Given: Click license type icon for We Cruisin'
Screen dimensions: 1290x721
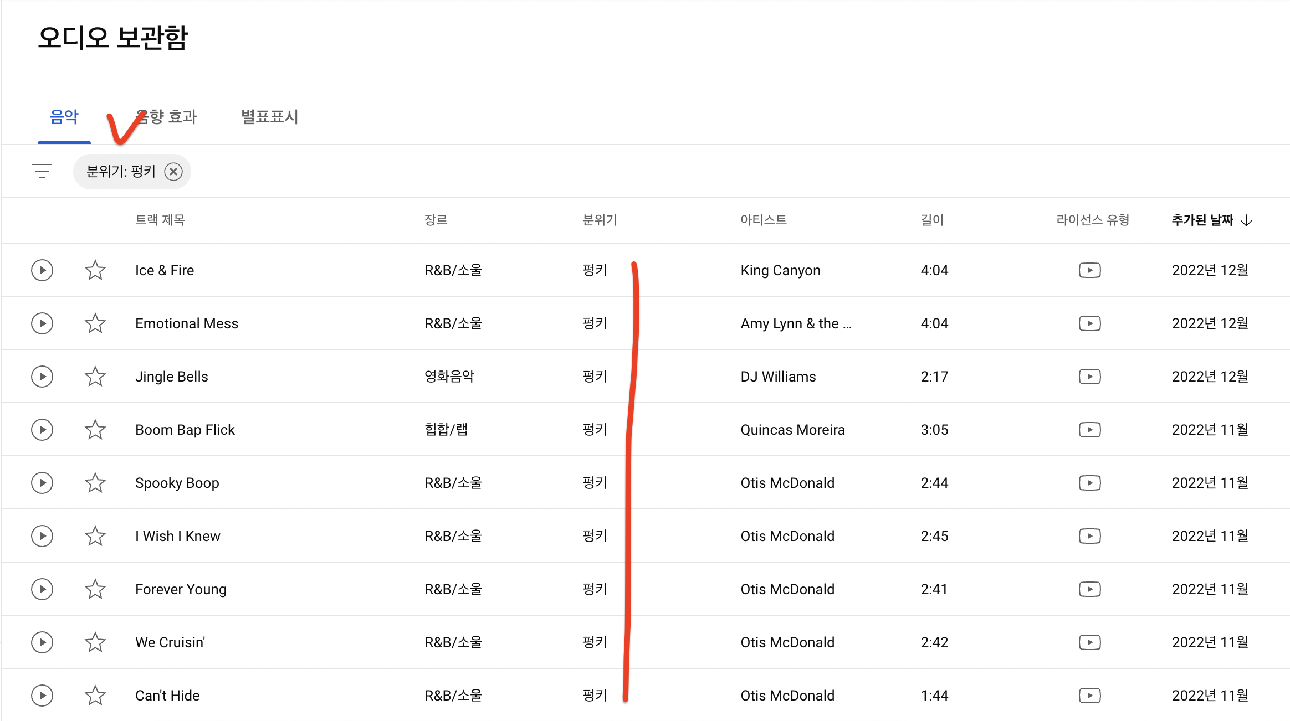Looking at the screenshot, I should tap(1090, 642).
